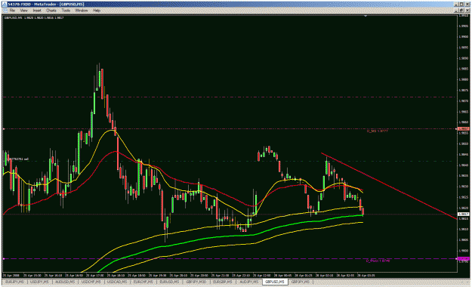Click the chart shift triangle marker at top

[x=366, y=16]
